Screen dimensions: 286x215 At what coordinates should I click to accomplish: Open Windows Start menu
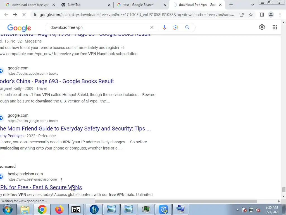click(8, 209)
